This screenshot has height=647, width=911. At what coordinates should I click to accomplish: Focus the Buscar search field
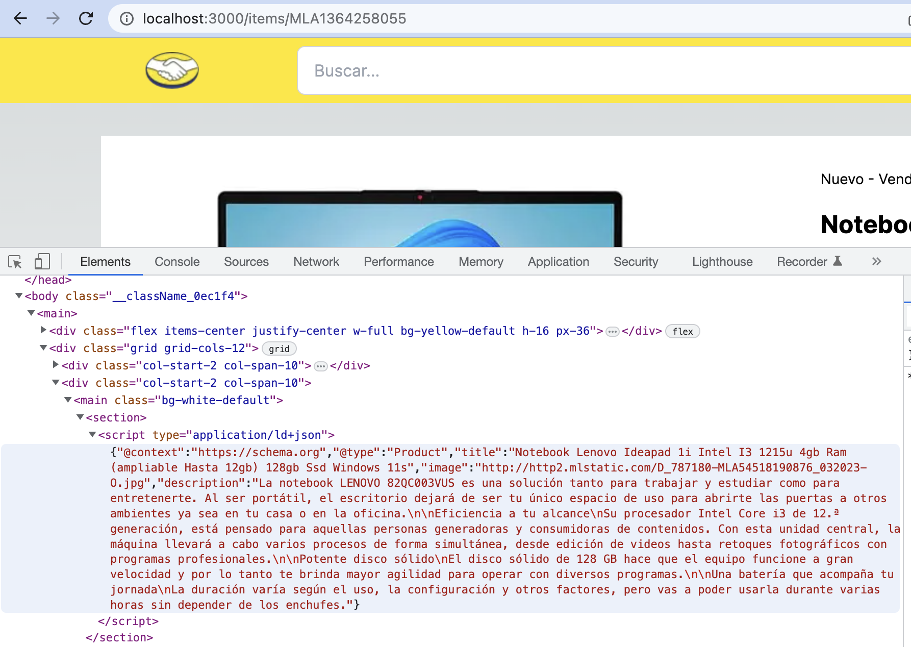coord(604,70)
